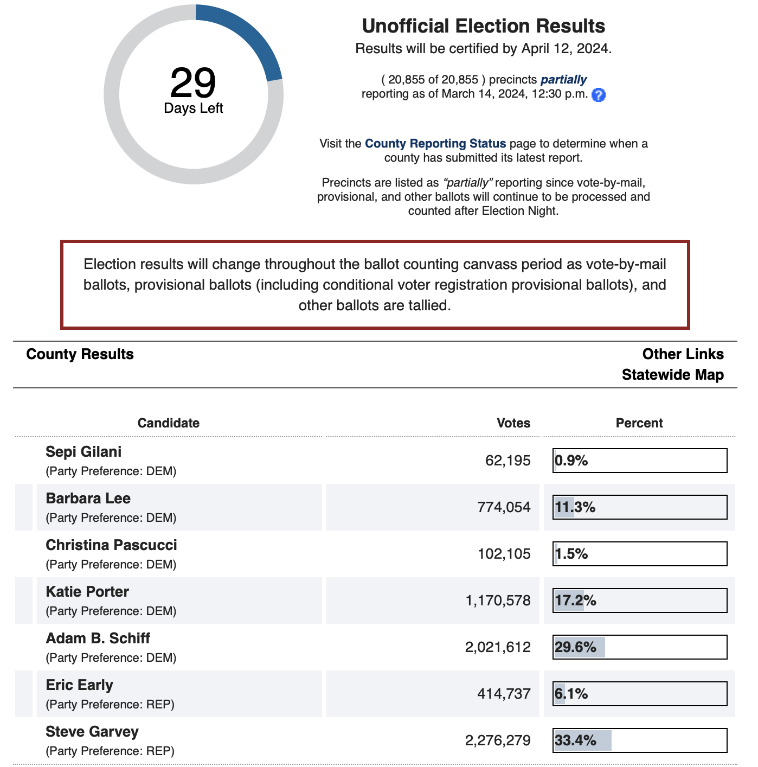
Task: Click Steve Garvey's vote count 2,276,279
Action: [x=497, y=740]
